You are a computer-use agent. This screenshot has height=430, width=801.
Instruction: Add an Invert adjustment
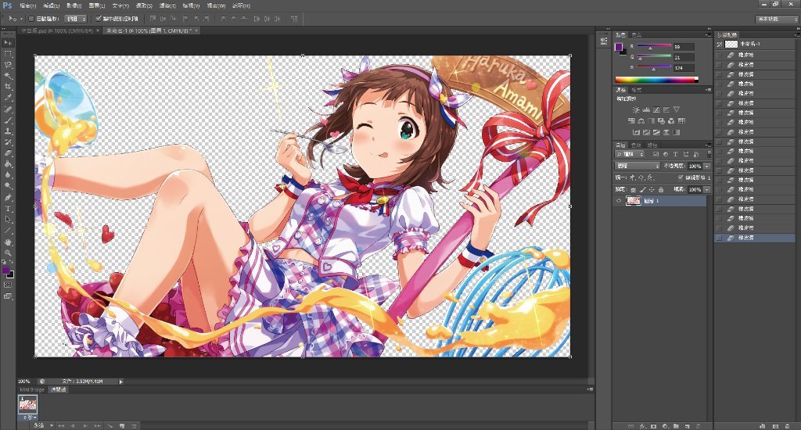click(x=635, y=132)
